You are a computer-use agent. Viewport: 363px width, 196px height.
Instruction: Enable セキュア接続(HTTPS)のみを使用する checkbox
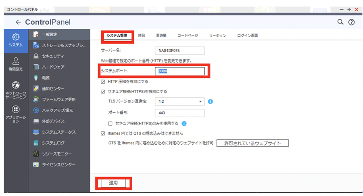coord(111,123)
